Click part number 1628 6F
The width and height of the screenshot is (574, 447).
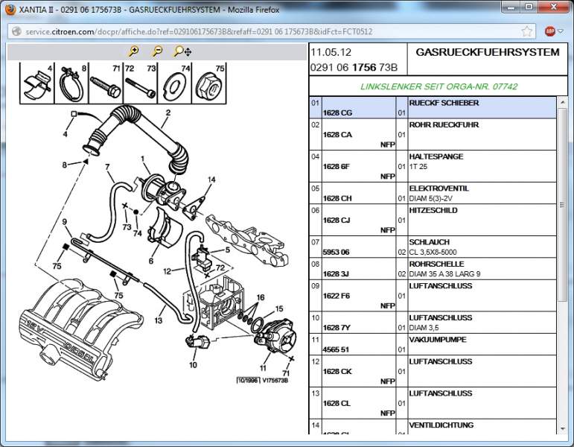(337, 166)
